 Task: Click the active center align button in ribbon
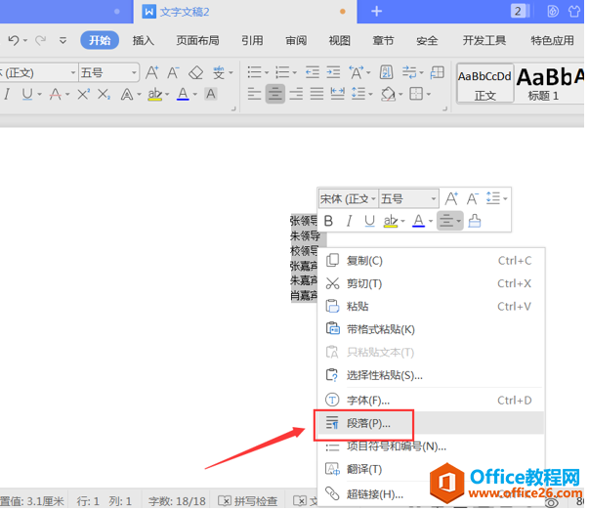point(275,94)
